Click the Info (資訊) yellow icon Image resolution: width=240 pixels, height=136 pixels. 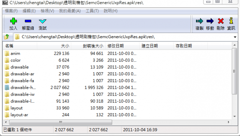click(231, 21)
